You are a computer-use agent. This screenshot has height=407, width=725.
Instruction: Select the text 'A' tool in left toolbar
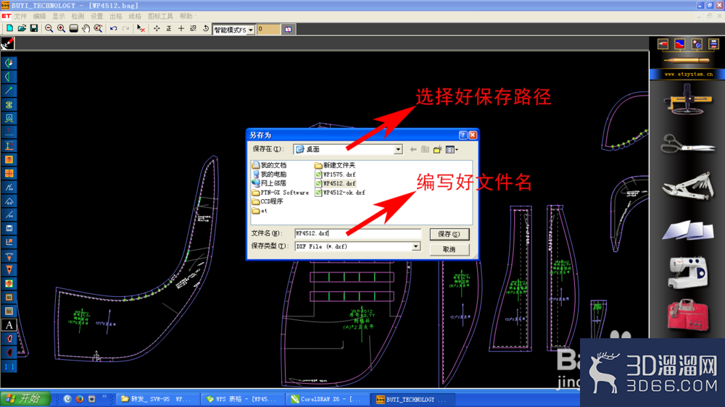click(x=9, y=324)
